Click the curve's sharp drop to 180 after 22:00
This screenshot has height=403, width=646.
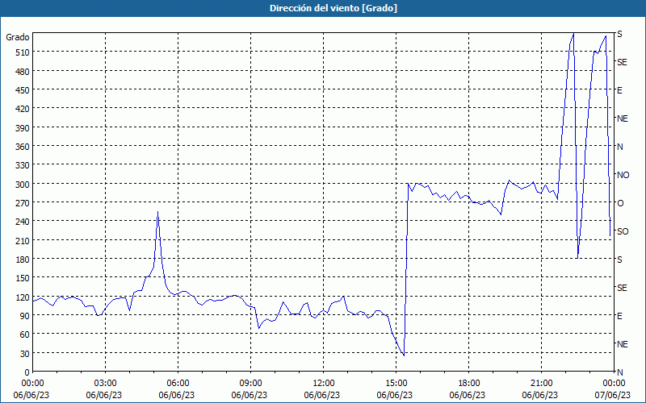click(578, 258)
